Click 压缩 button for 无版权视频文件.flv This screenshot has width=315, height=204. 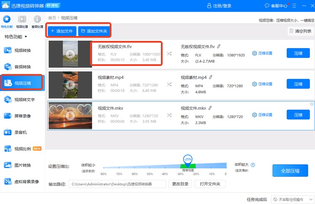[298, 53]
